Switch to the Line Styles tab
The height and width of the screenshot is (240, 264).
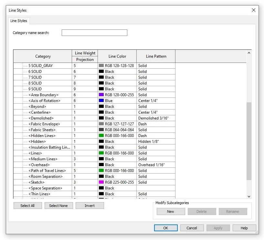coord(18,20)
